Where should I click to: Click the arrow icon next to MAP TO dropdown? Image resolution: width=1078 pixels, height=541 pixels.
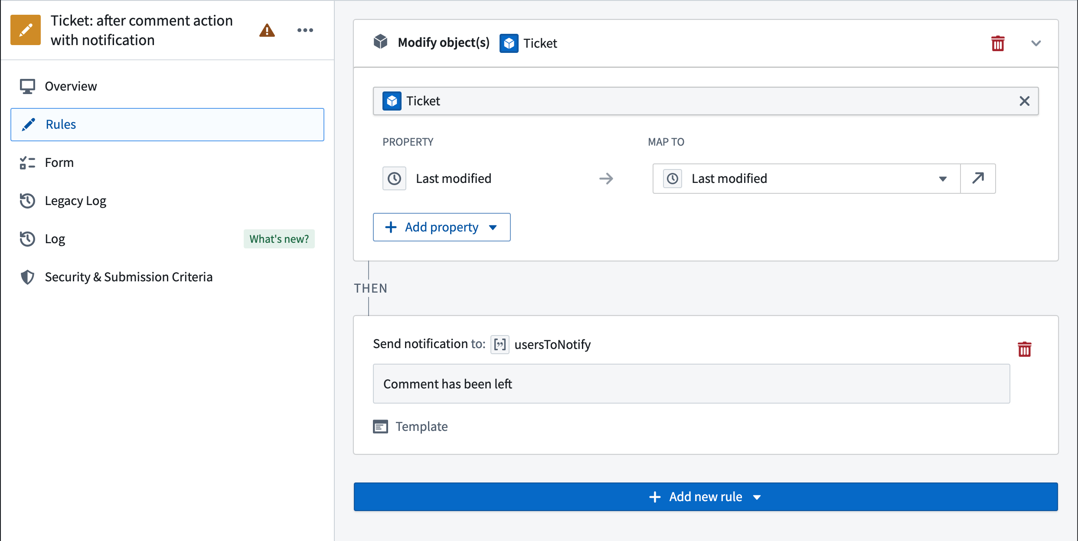coord(978,179)
